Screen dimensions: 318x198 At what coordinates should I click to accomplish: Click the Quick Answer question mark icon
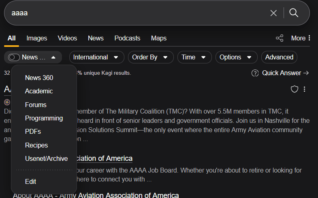click(255, 73)
